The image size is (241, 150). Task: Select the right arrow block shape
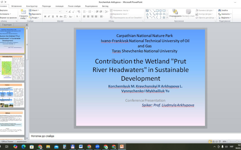pyautogui.click(x=157, y=14)
